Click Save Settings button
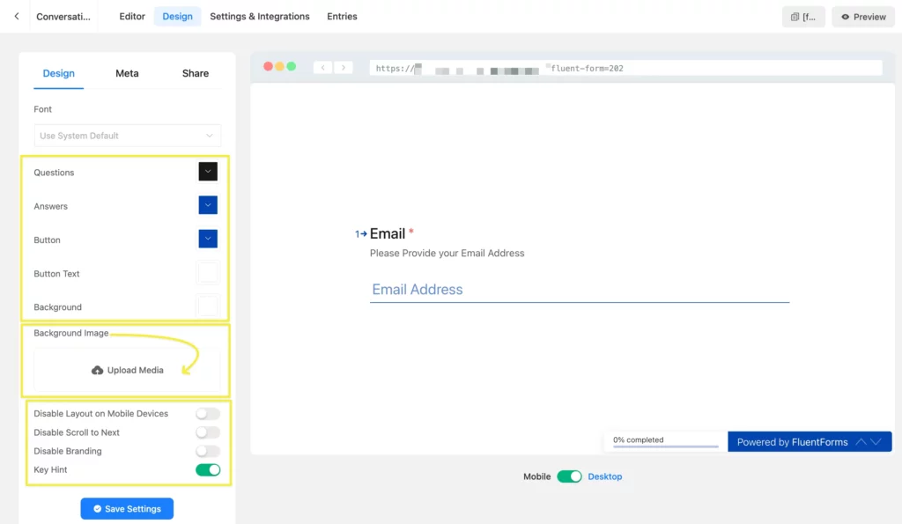This screenshot has height=524, width=902. tap(127, 508)
